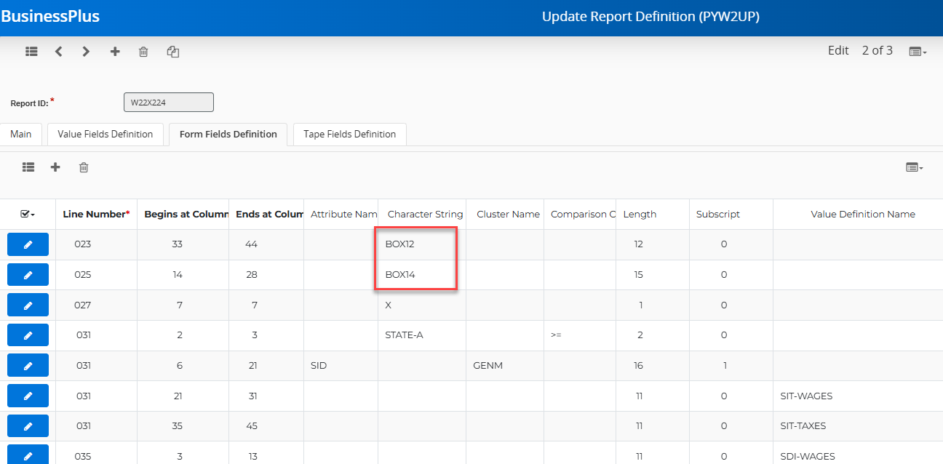
Task: Click the list view icon in top toolbar
Action: click(31, 52)
